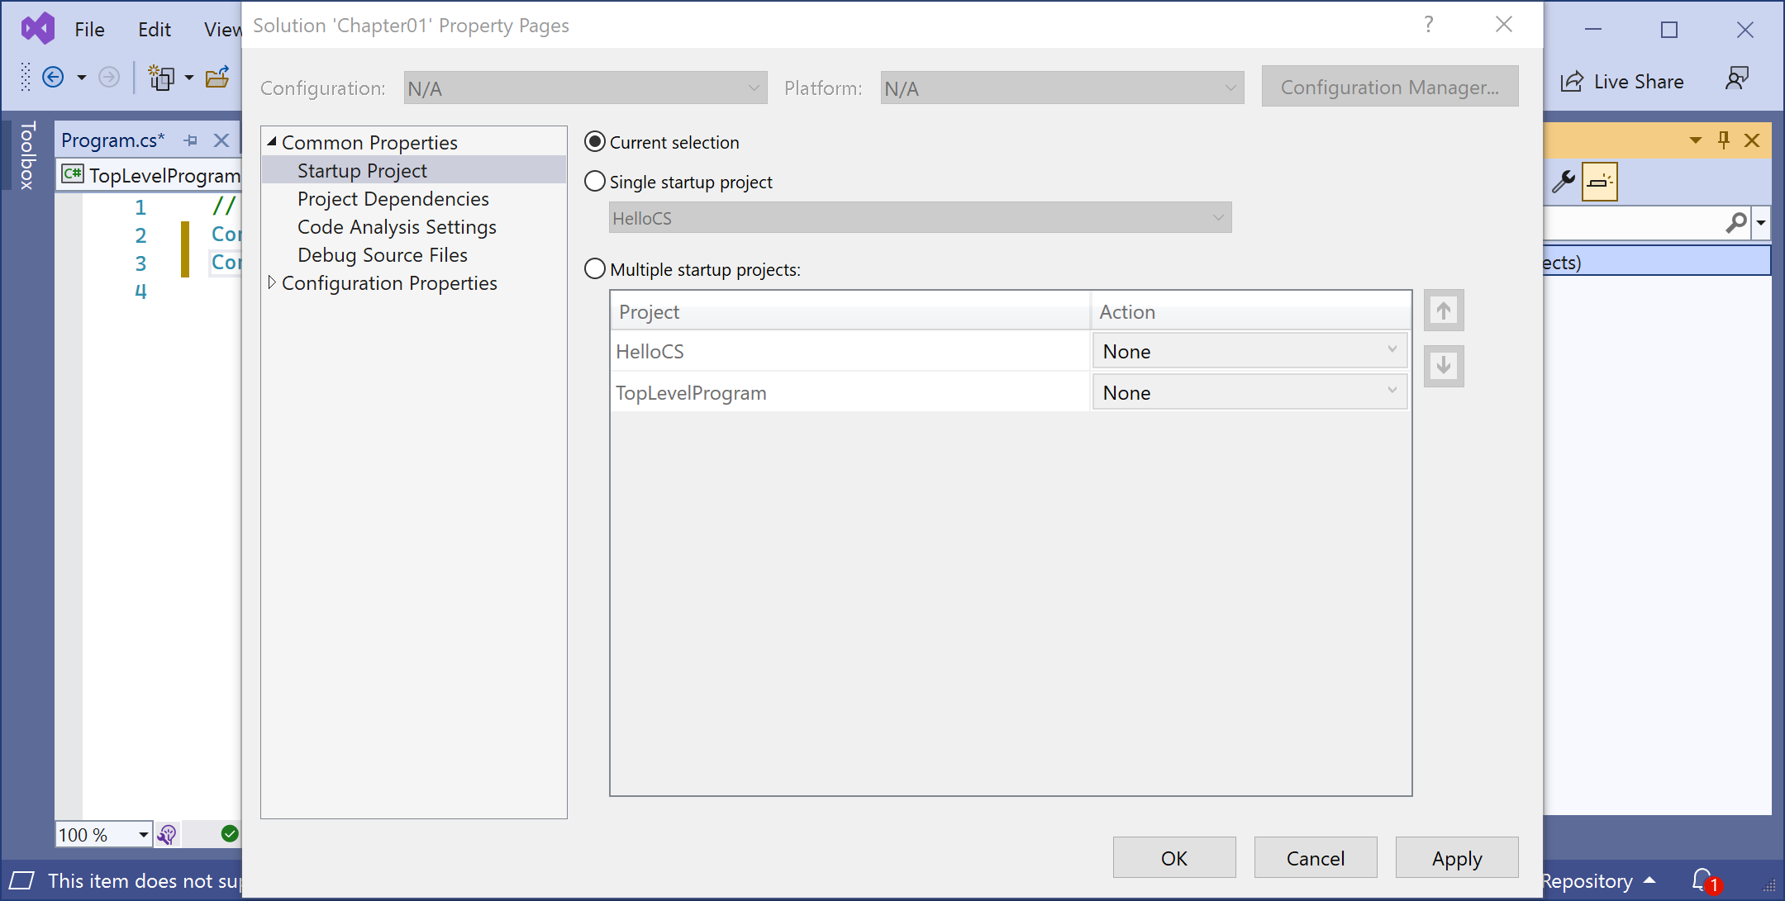Image resolution: width=1785 pixels, height=901 pixels.
Task: Click the notifications bell icon
Action: tap(1702, 880)
